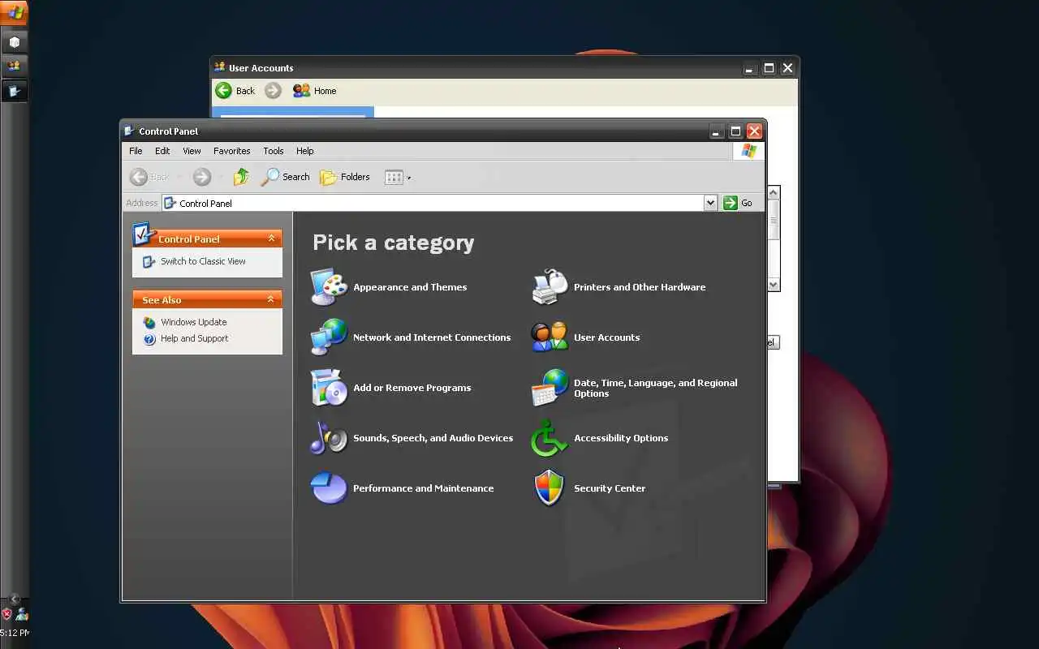Open the Security Center shield icon
The height and width of the screenshot is (649, 1039).
[x=550, y=488]
